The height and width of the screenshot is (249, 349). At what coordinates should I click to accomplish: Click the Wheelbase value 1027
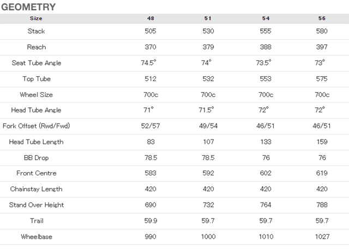(322, 237)
